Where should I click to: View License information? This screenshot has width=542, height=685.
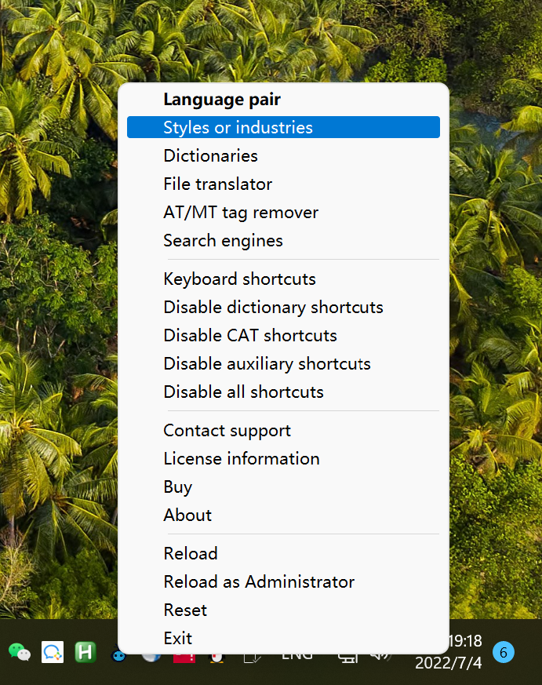click(241, 459)
